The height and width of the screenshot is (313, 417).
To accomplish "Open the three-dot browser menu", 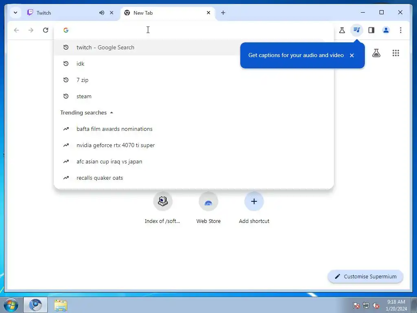I will click(401, 30).
